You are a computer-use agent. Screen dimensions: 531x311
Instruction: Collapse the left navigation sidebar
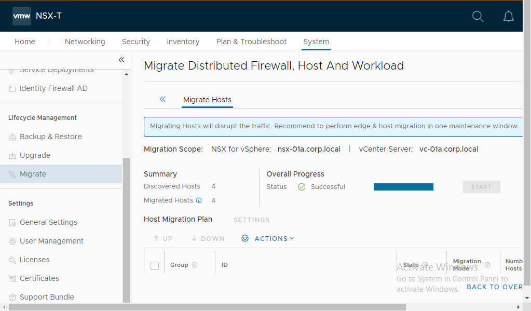121,60
